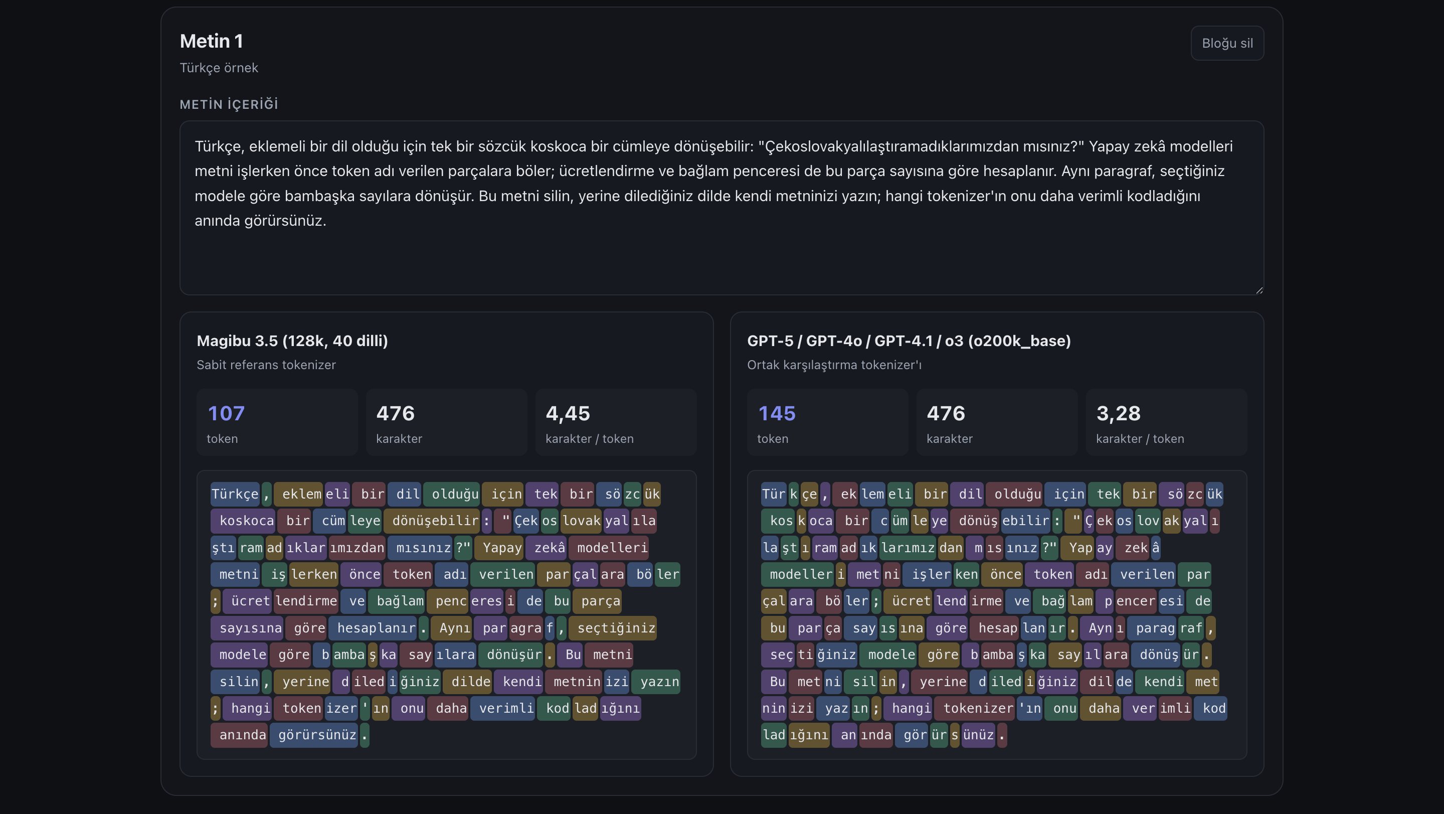Click the "zek" token chip in GPT panel
1444x814 pixels.
pos(1132,548)
